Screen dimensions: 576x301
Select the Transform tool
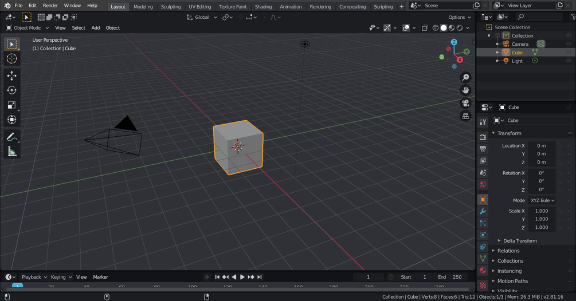pyautogui.click(x=12, y=120)
